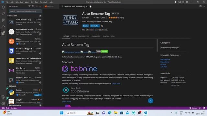Open the Explorer view in activity bar
This screenshot has height=116, width=207.
click(3, 7)
